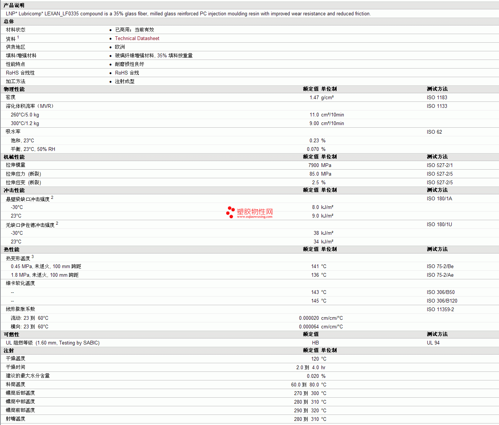Click the 干燥温度 row label
499x425 pixels.
coord(16,358)
